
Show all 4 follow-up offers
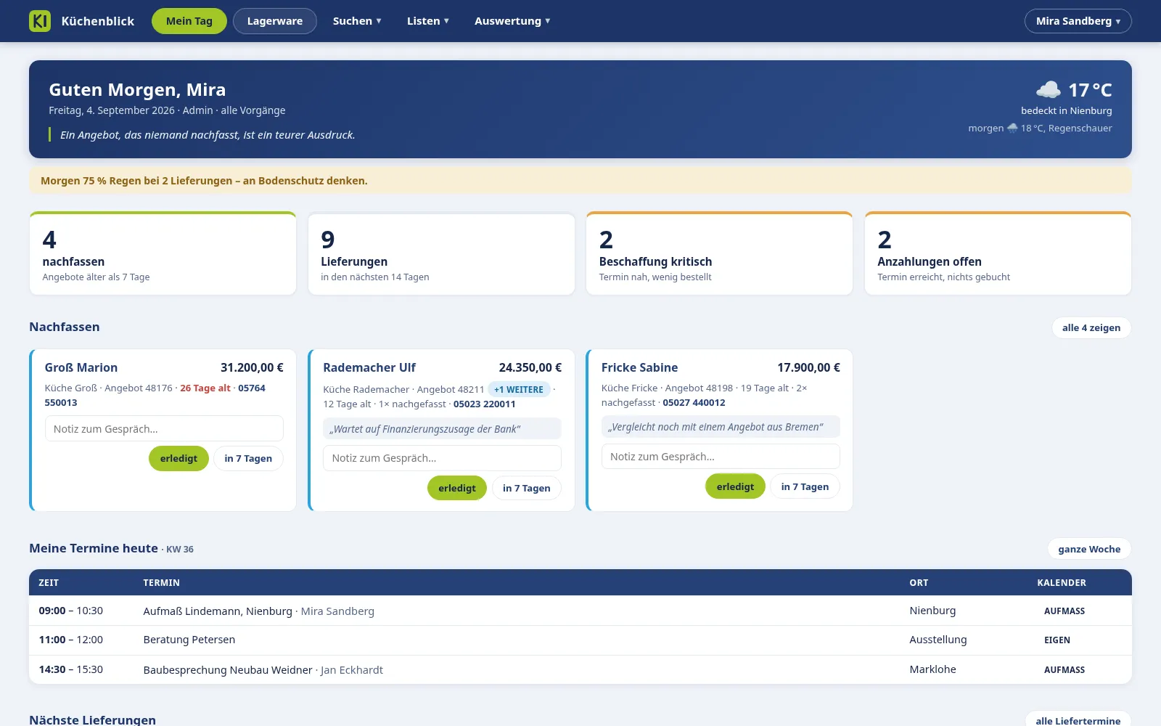coord(1091,327)
